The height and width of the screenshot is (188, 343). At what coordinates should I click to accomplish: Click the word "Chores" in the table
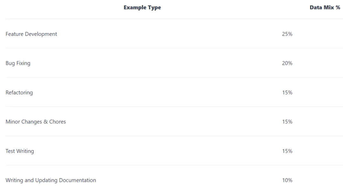(x=57, y=122)
